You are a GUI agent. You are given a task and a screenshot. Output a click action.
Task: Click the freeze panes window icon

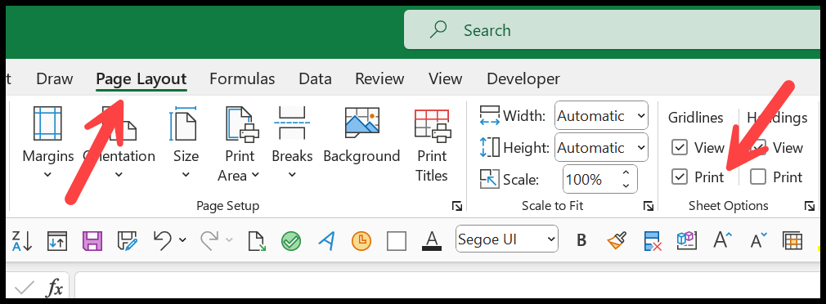(x=57, y=241)
